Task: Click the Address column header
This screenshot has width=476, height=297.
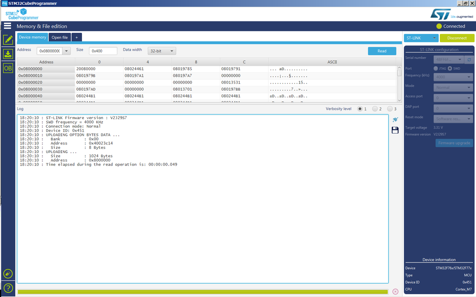Action: click(46, 62)
